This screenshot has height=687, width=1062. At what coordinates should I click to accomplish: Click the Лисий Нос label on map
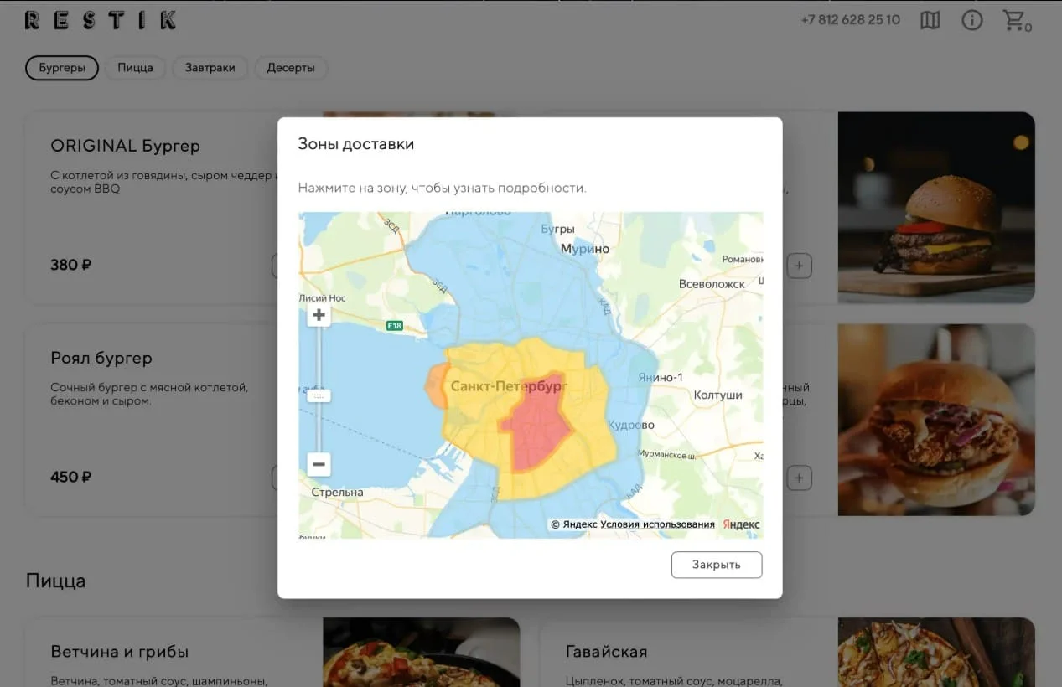[323, 298]
